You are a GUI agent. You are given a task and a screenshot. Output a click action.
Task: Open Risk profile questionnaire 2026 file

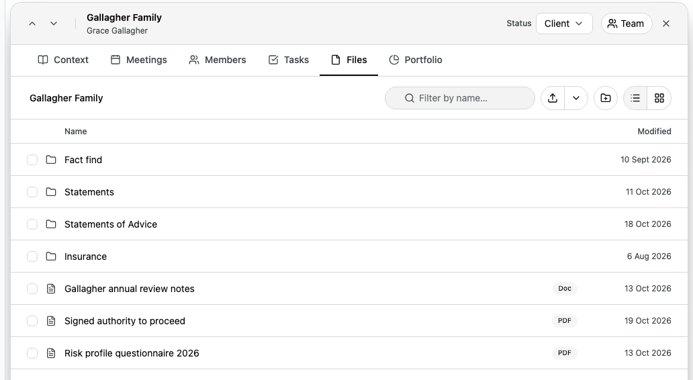[x=132, y=353]
